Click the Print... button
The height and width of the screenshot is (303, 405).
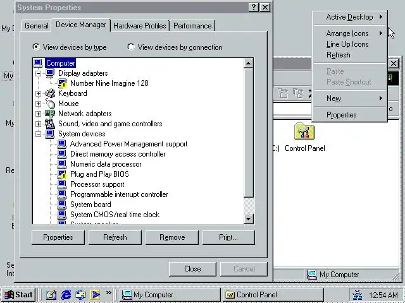click(228, 237)
